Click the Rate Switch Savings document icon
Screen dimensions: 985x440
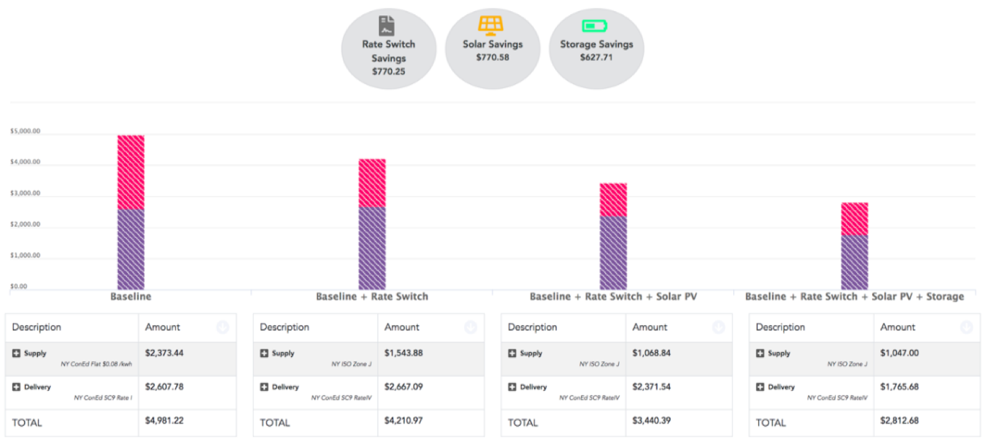click(387, 25)
